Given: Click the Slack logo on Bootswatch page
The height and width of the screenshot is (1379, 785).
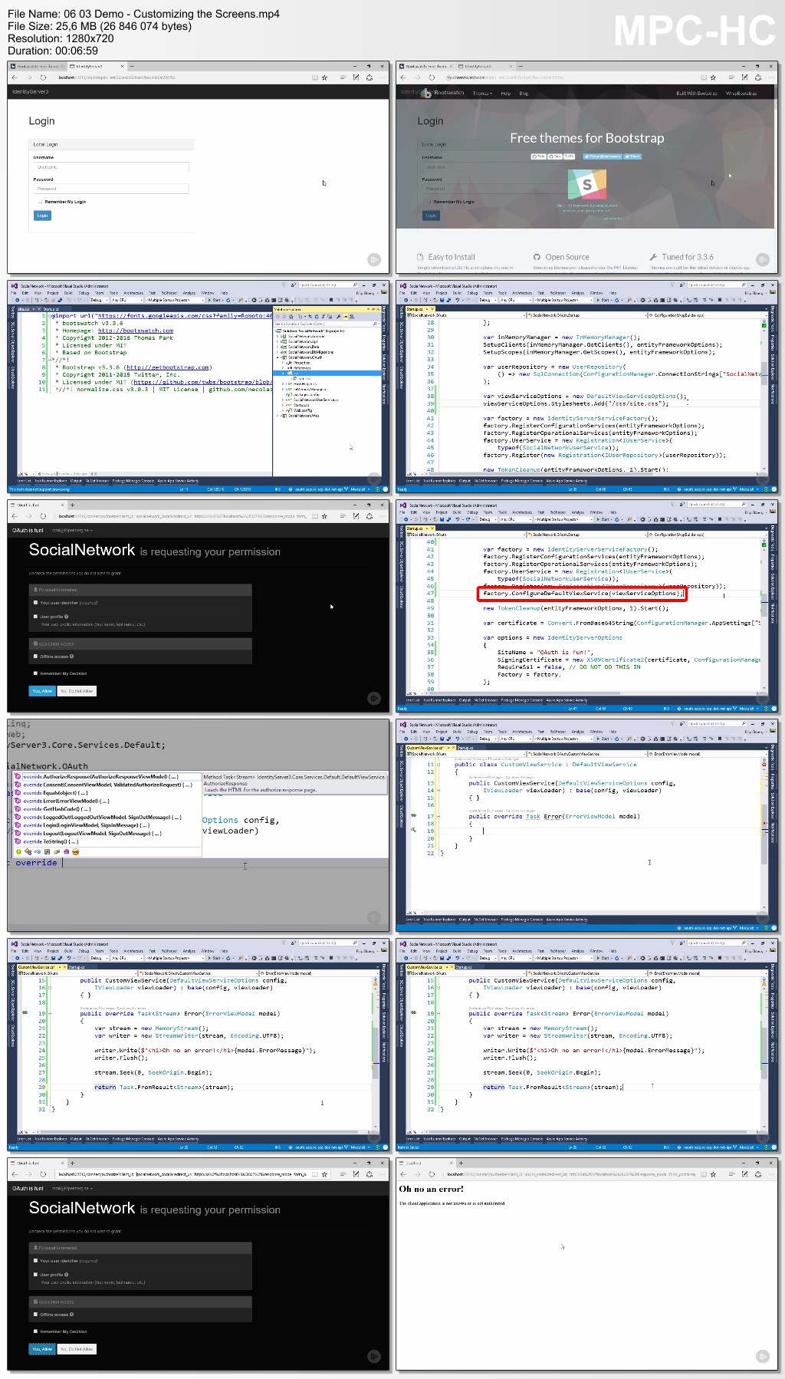Looking at the screenshot, I should tap(586, 184).
